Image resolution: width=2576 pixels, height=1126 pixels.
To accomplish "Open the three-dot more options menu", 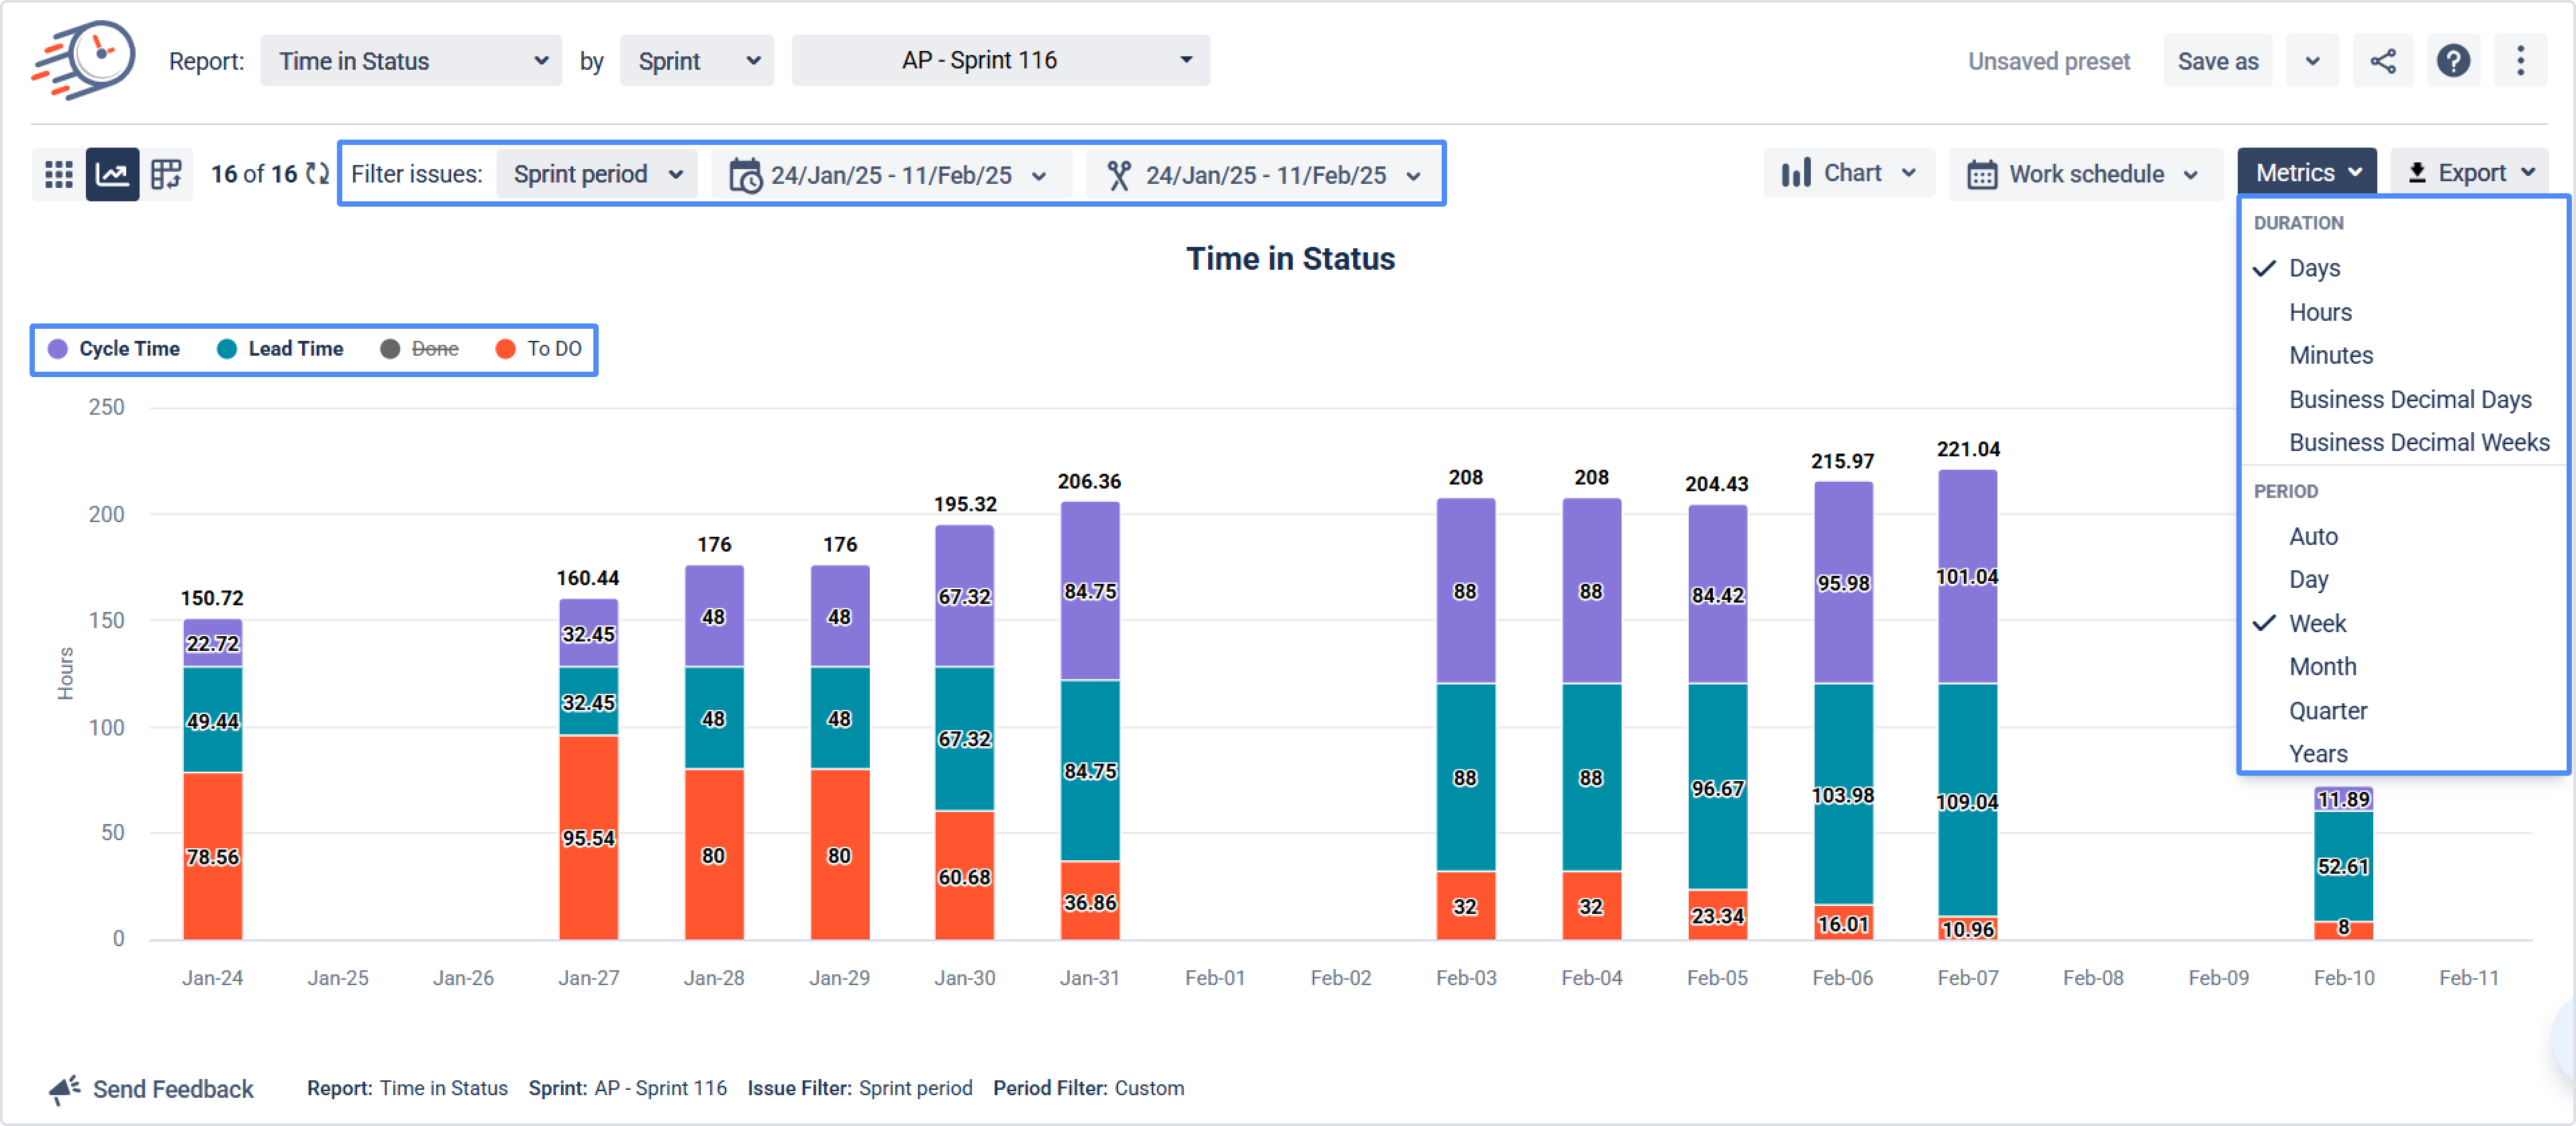I will (x=2520, y=61).
